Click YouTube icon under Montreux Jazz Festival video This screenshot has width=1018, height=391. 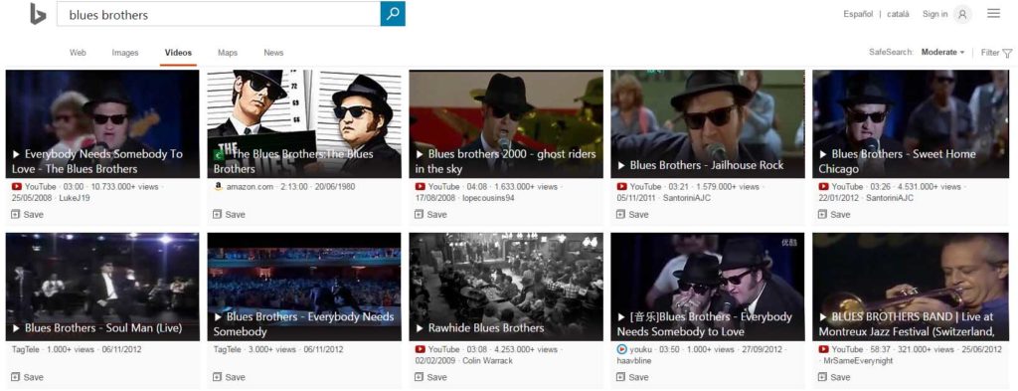(x=824, y=349)
